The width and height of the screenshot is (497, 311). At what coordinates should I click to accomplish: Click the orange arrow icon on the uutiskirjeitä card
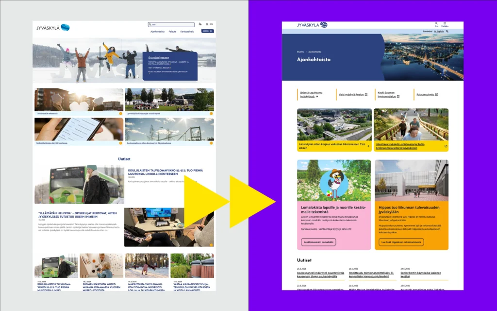(211, 113)
